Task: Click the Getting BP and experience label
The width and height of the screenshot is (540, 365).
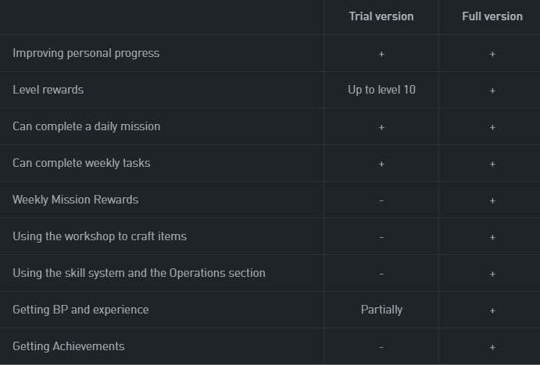Action: (81, 310)
